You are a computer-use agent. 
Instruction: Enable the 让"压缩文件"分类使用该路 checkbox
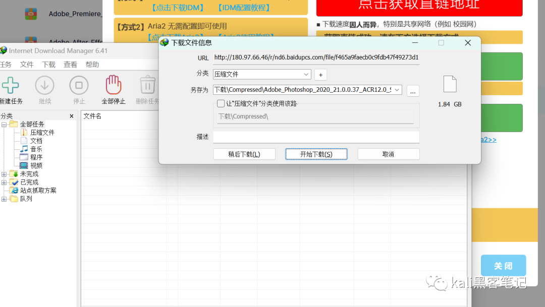click(x=221, y=103)
